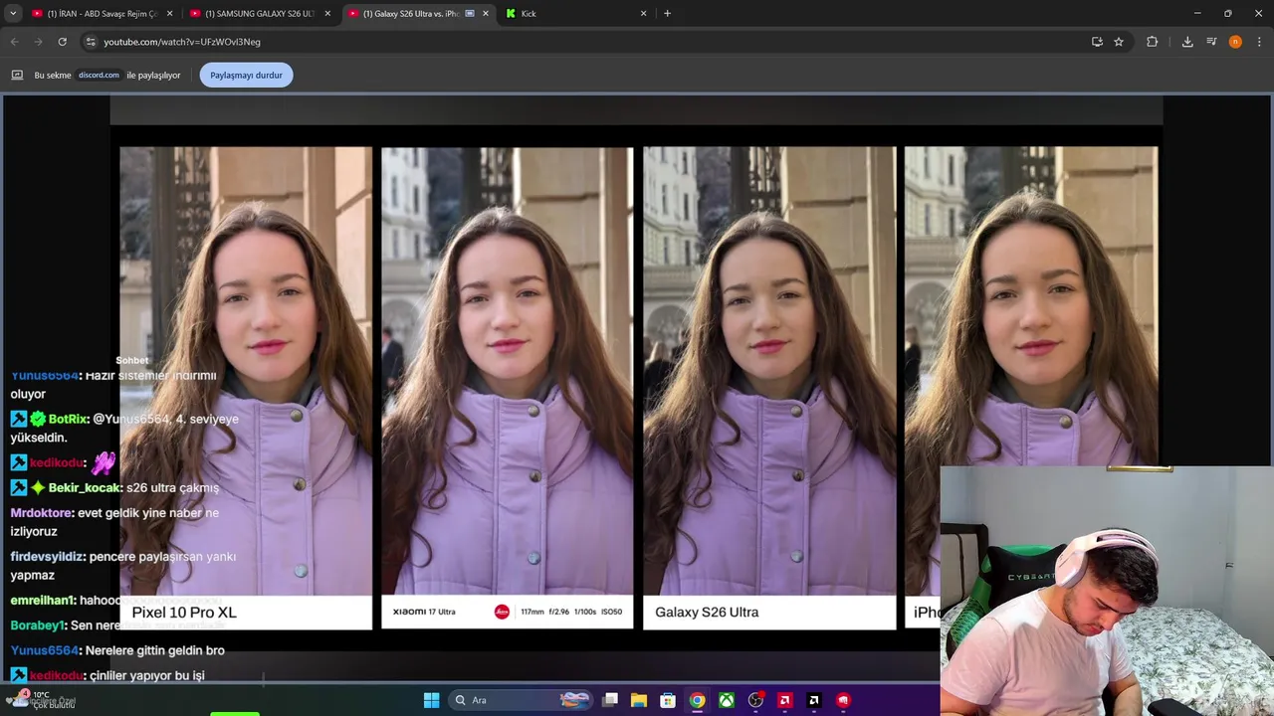Image resolution: width=1274 pixels, height=716 pixels.
Task: Click the xiaomi 17 Ultra caption text
Action: 424,612
